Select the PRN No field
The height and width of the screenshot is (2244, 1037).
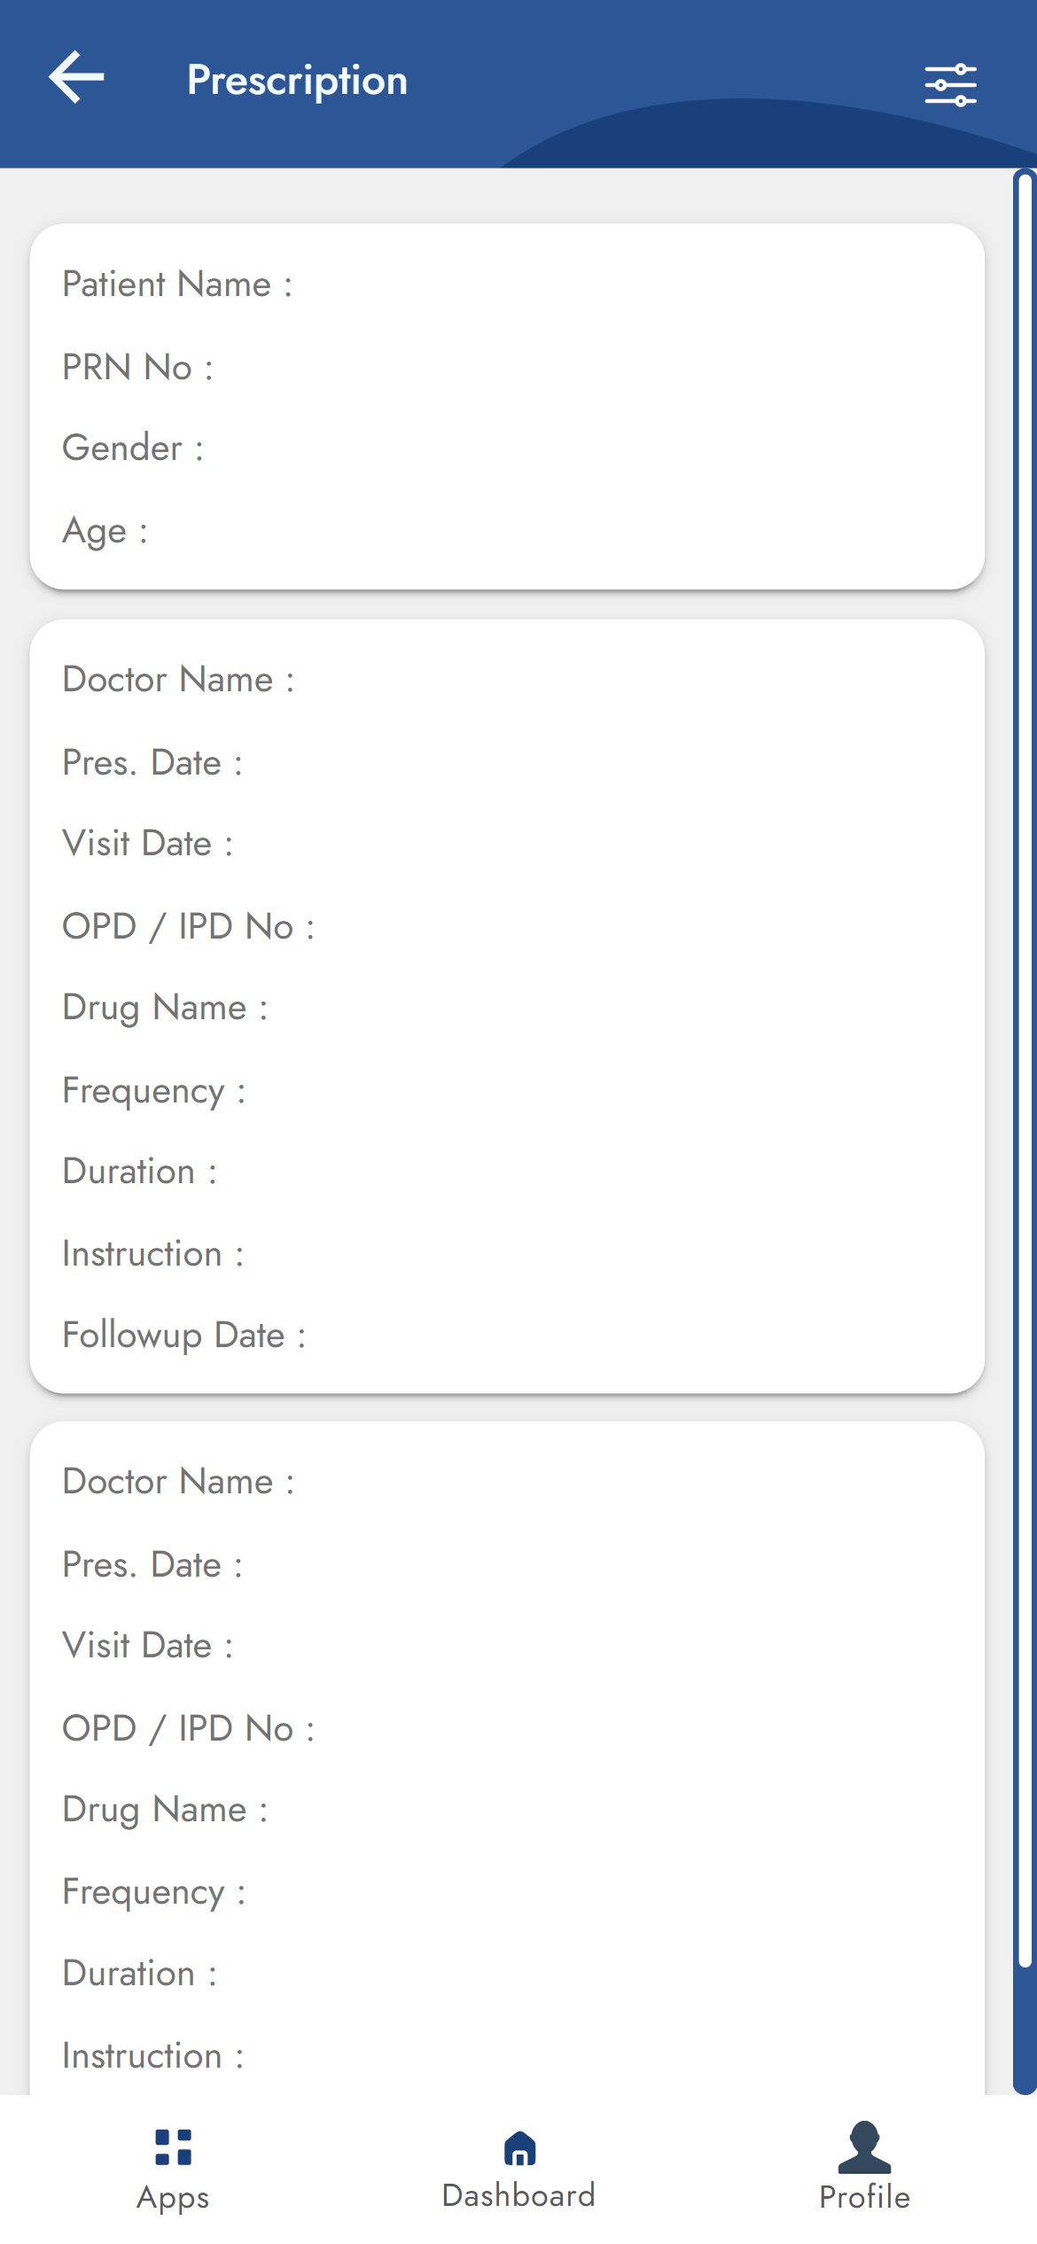[x=137, y=368]
